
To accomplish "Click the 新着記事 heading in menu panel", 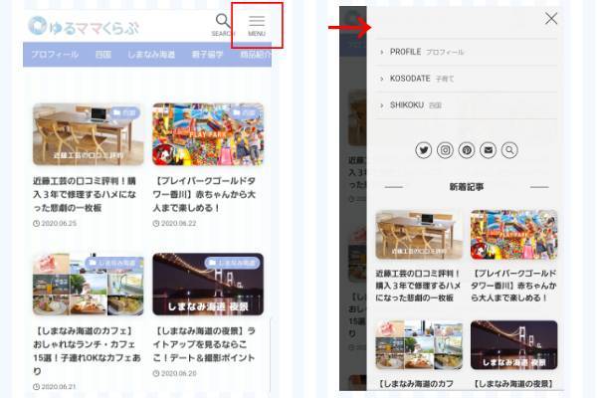I will tap(467, 187).
